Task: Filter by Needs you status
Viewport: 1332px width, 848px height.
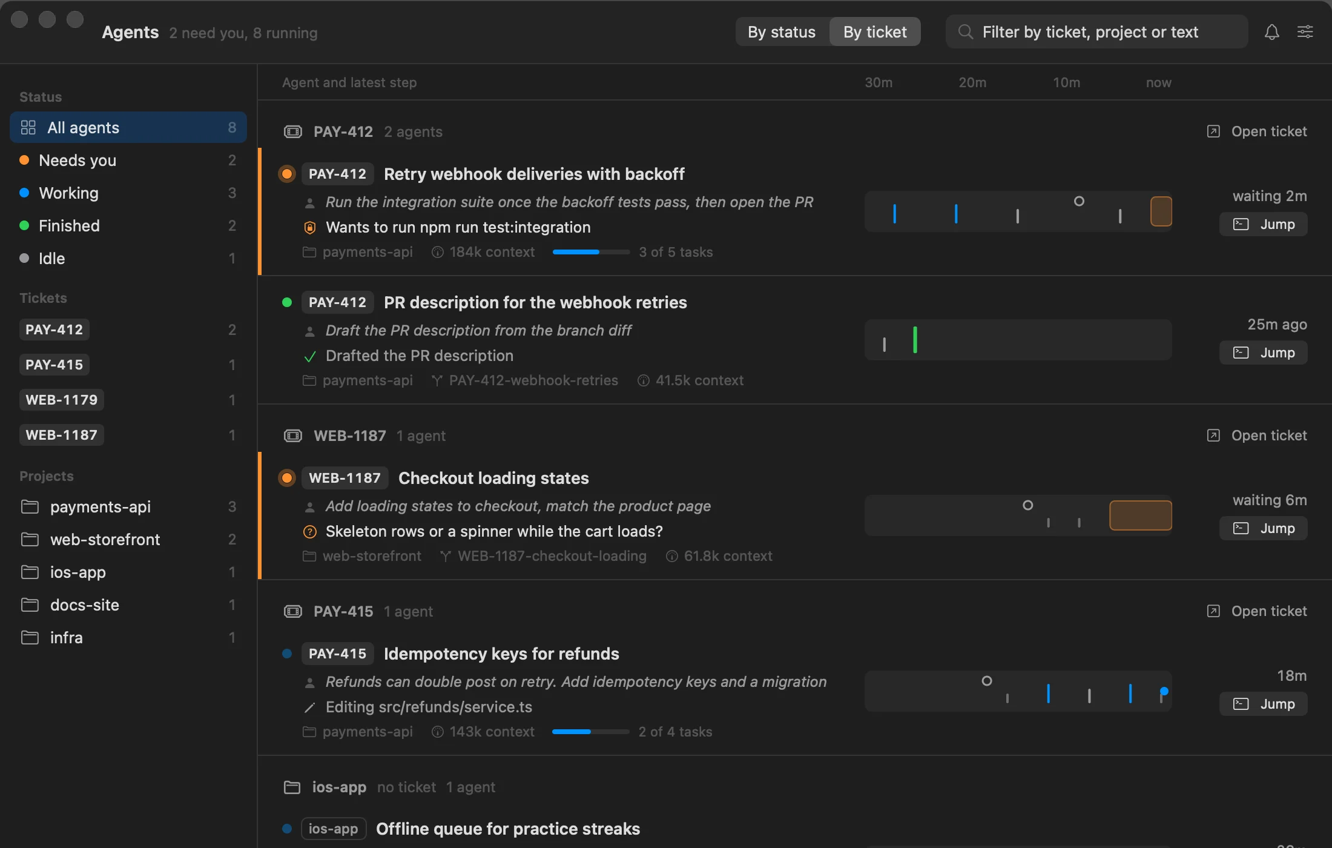Action: (x=128, y=160)
